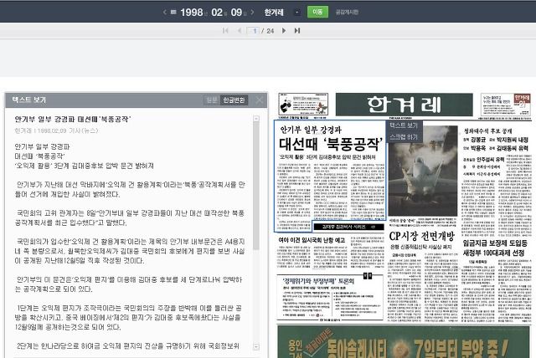The image size is (536, 358).
Task: Click the month 02 in date selector
Action: [x=217, y=13]
